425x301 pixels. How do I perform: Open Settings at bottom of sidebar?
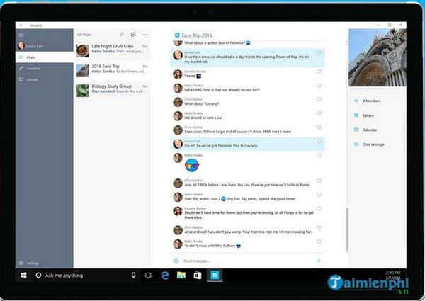coord(32,263)
